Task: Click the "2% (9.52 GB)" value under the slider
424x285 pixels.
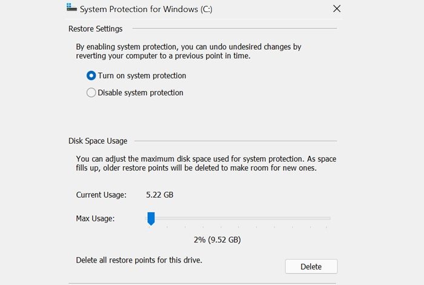Action: pyautogui.click(x=217, y=240)
